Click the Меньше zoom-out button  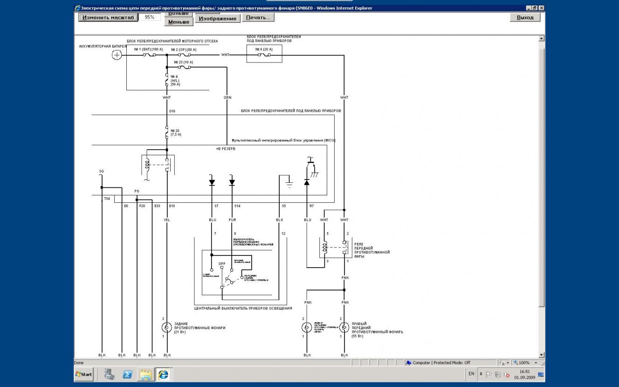(179, 22)
